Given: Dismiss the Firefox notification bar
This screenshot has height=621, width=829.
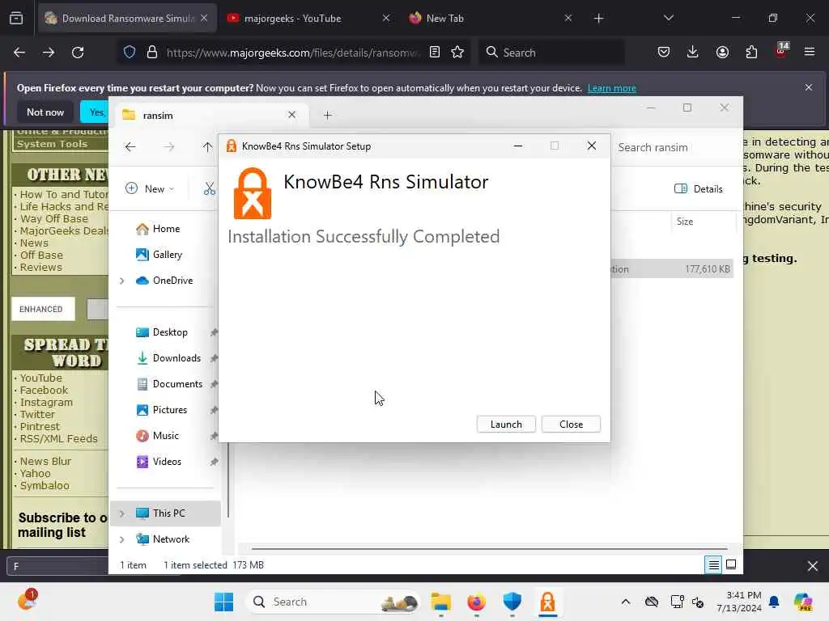Looking at the screenshot, I should [809, 87].
